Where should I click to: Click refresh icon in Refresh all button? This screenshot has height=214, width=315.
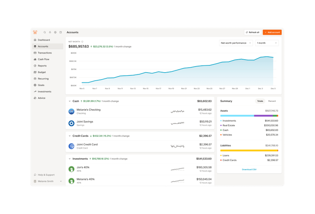(x=247, y=32)
